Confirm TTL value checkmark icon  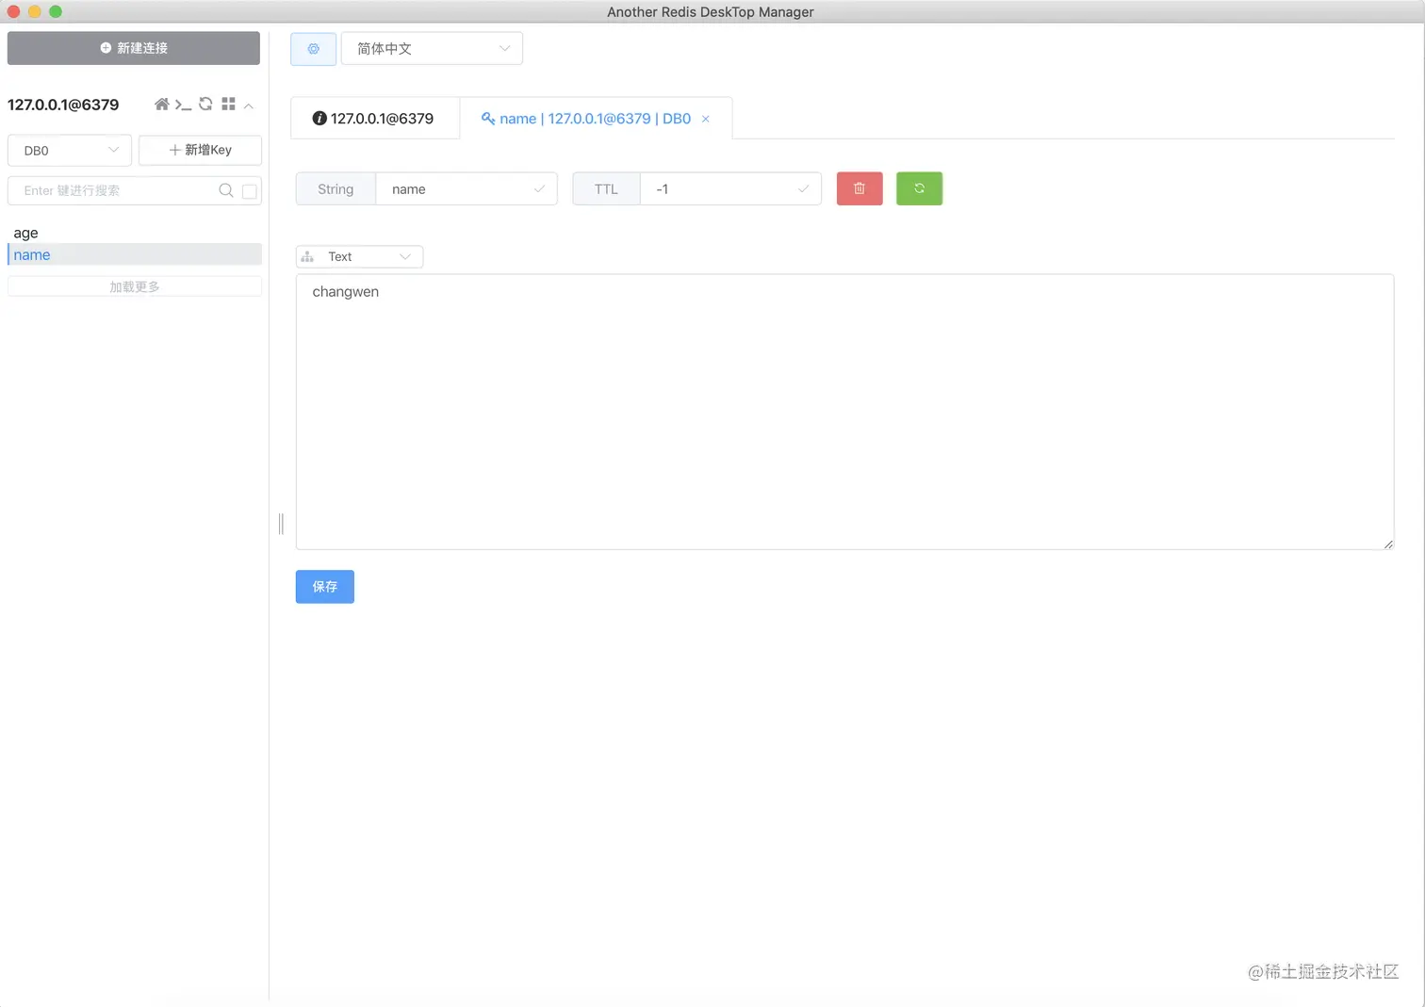(x=803, y=189)
